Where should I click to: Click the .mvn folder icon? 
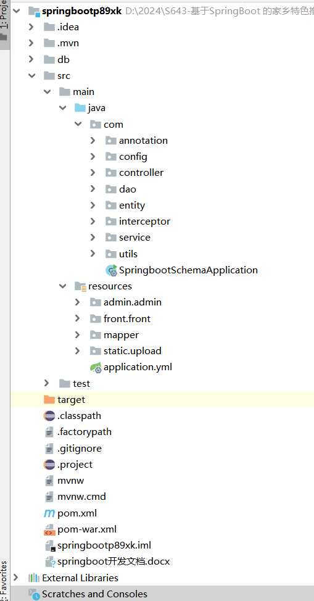[49, 43]
